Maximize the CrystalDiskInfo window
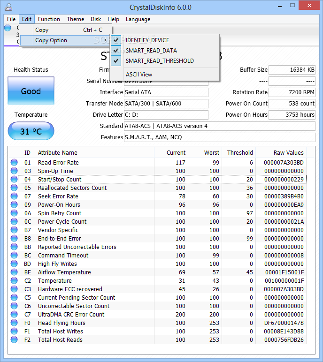The image size is (323, 362). coord(292,6)
